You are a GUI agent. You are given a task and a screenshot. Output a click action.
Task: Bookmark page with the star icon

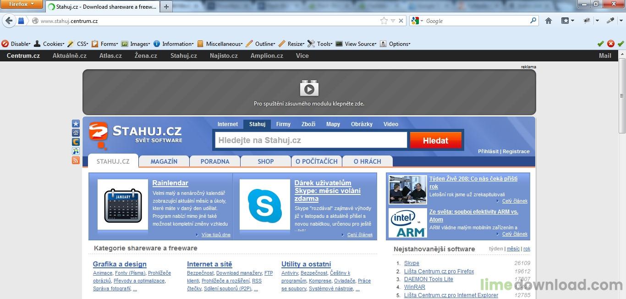pyautogui.click(x=384, y=21)
